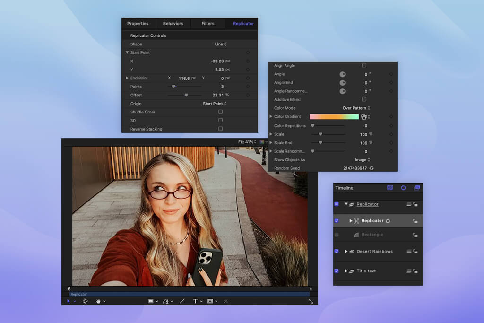Select the arrow Select/Transform tool
The width and height of the screenshot is (484, 323).
click(69, 301)
